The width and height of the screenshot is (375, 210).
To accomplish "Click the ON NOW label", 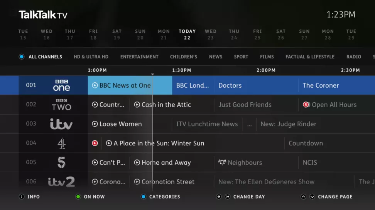I will (94, 197).
